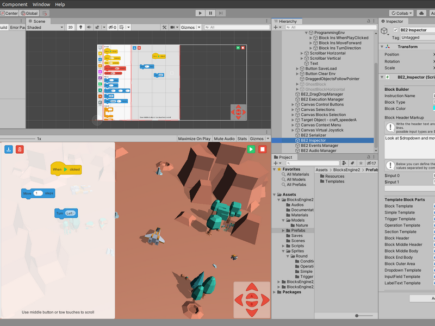
Task: Click the green play button in the Game view
Action: tap(251, 149)
